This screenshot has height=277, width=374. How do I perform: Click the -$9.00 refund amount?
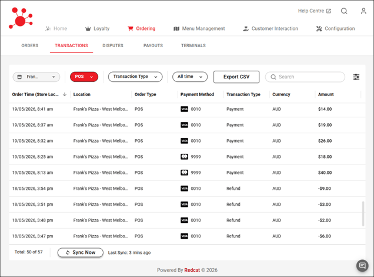325,189
